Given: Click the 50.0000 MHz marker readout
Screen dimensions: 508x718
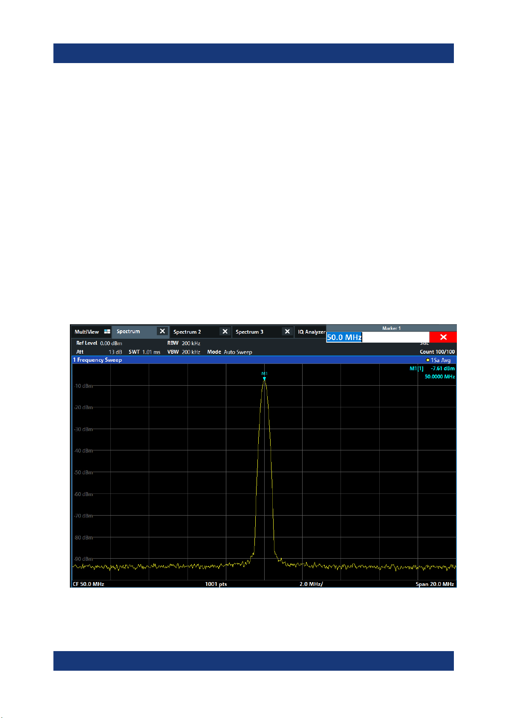Looking at the screenshot, I should coord(440,377).
